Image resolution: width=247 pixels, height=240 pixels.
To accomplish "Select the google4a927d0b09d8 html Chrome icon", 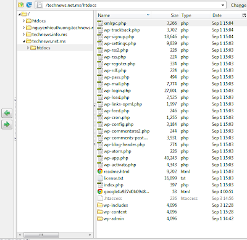I will pyautogui.click(x=100, y=191).
